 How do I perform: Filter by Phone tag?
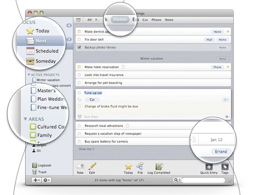156,20
